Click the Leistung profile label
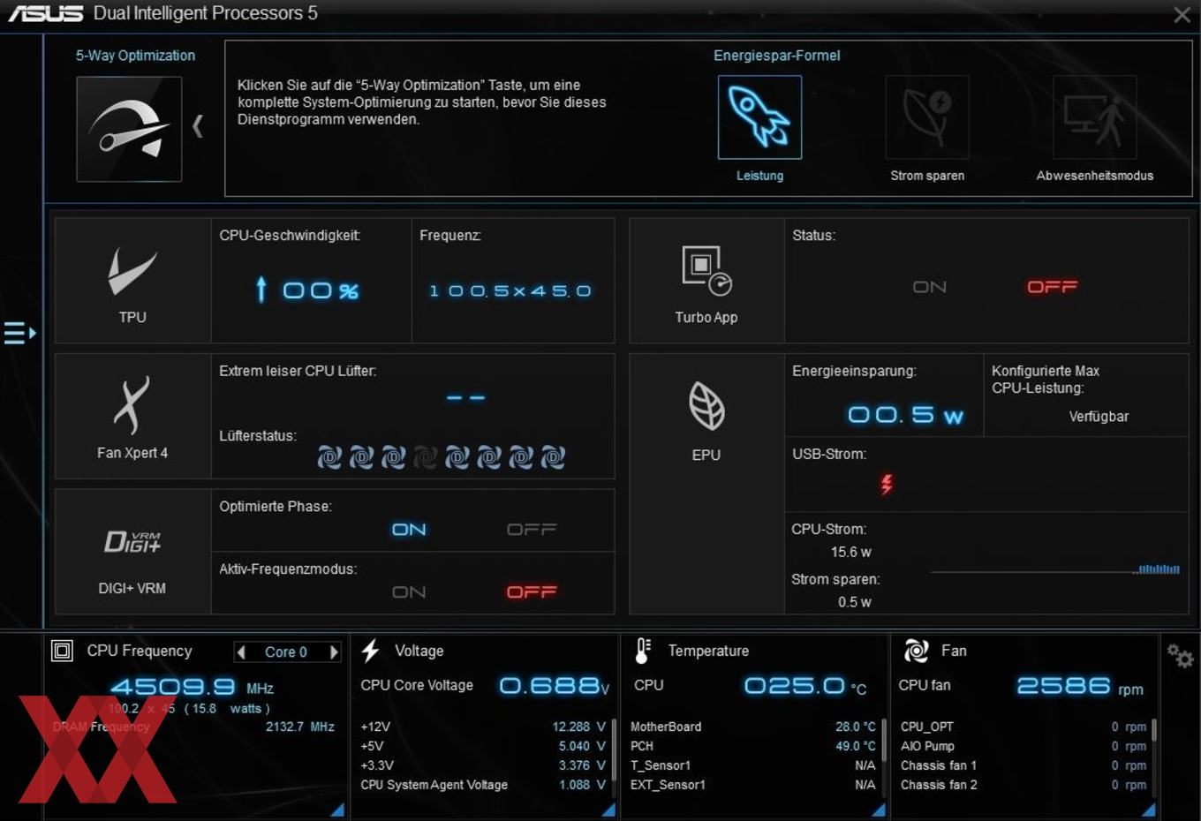This screenshot has width=1201, height=821. point(759,176)
